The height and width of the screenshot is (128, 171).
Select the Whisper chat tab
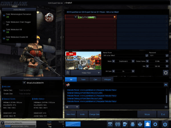pos(107,79)
